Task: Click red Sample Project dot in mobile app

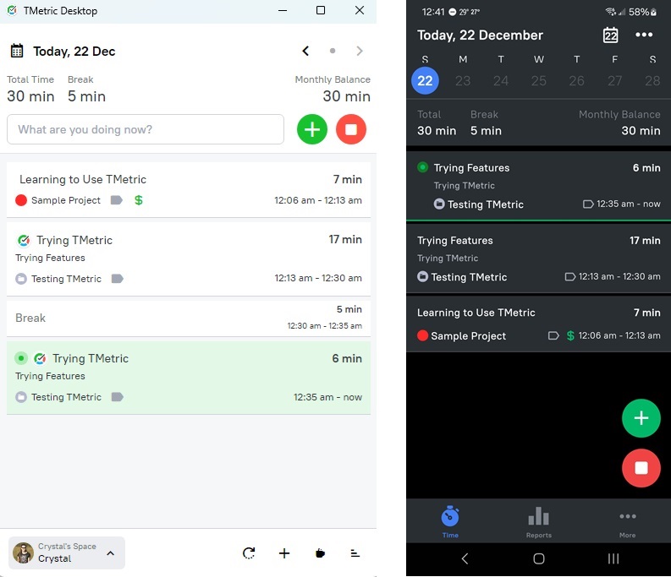Action: [422, 335]
